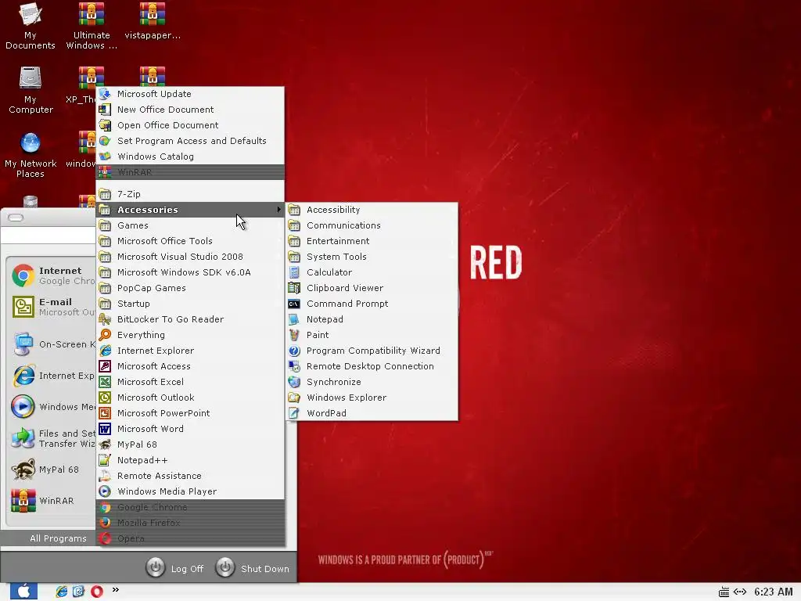Open BitLocker To Go Reader
The width and height of the screenshot is (801, 601).
pyautogui.click(x=190, y=319)
